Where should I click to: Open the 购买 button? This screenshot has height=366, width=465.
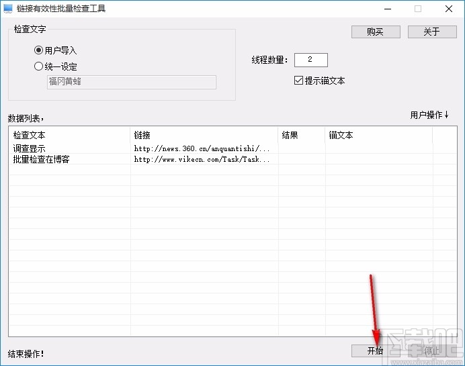click(x=376, y=32)
